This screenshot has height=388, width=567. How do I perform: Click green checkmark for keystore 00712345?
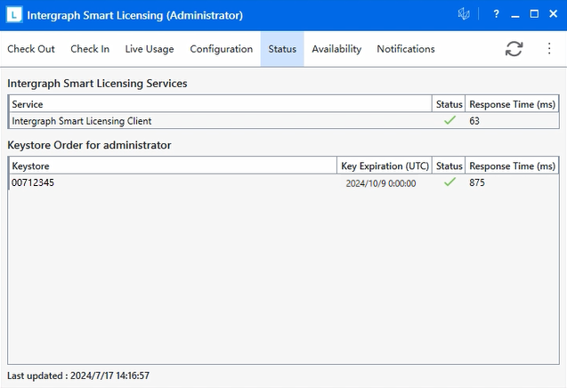click(450, 182)
